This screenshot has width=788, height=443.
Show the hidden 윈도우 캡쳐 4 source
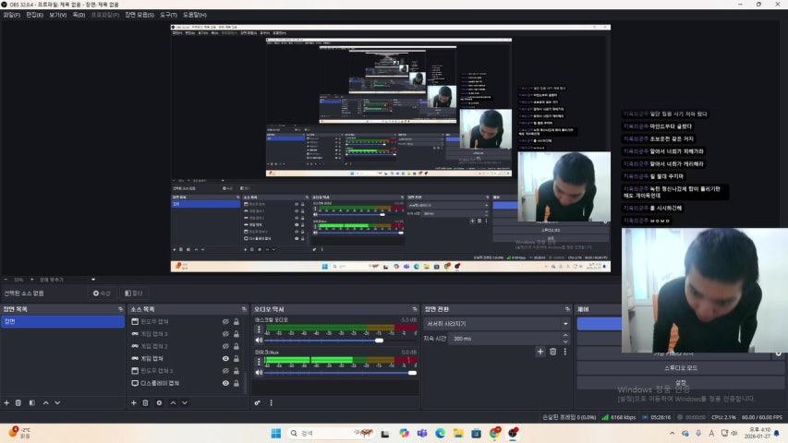[x=225, y=321]
